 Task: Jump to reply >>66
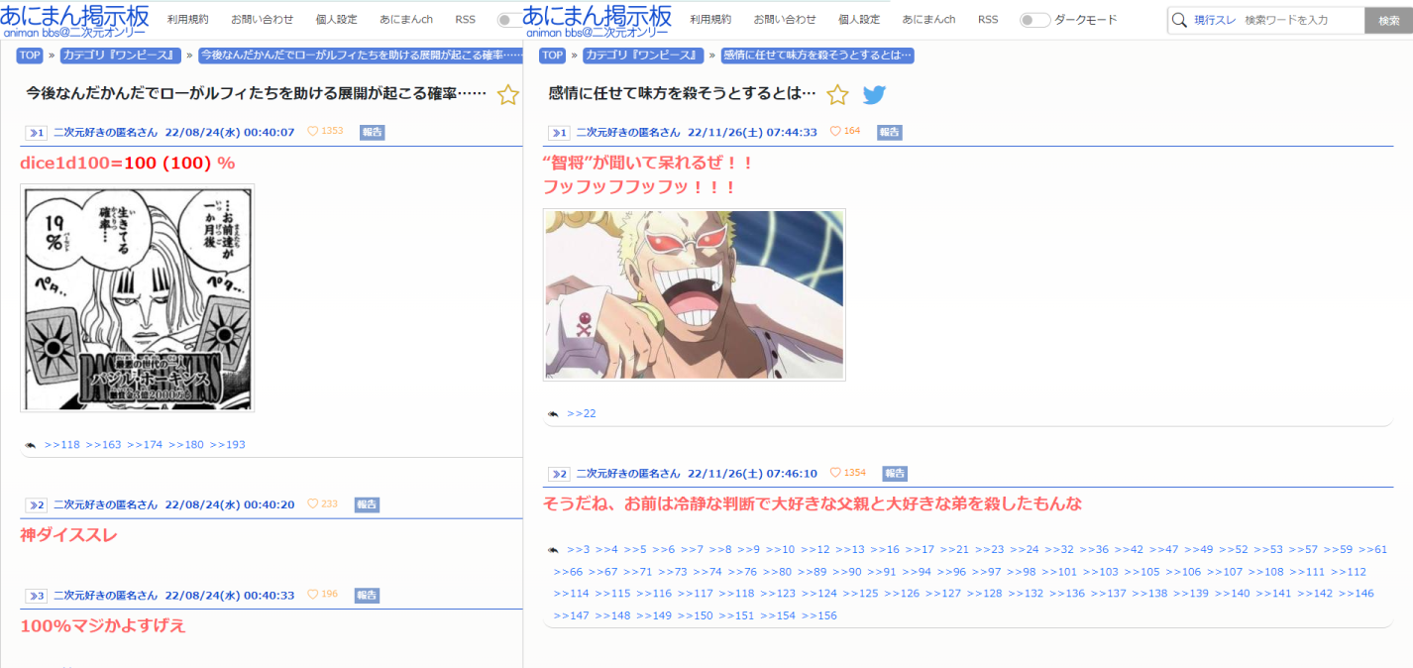[x=569, y=572]
